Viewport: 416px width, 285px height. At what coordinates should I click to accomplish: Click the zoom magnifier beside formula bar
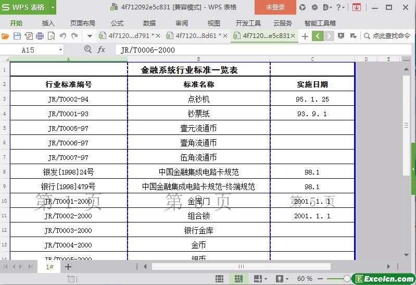(x=88, y=49)
